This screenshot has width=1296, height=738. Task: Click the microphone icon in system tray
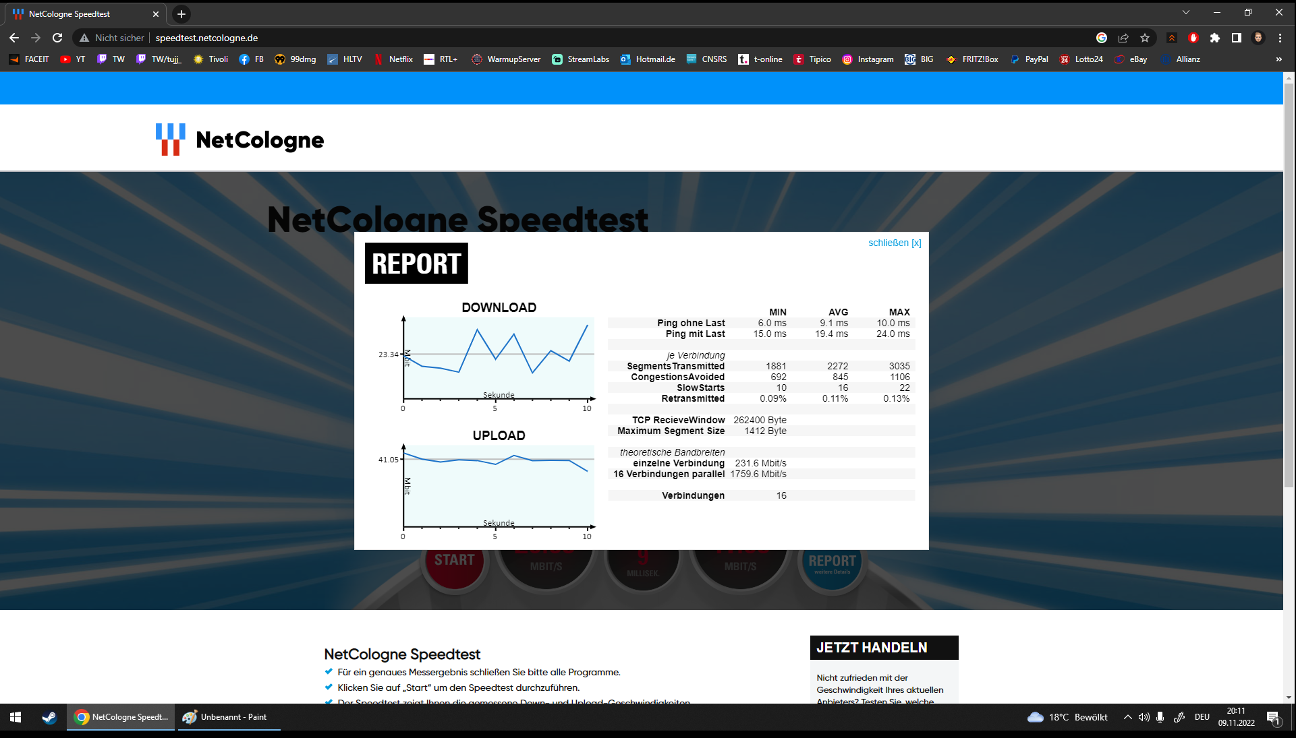click(1160, 717)
